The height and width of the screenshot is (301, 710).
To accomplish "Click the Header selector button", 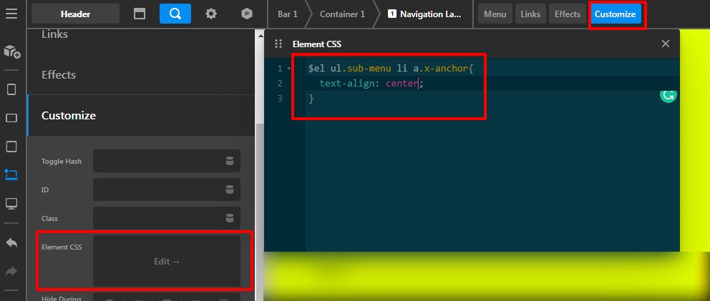I will click(76, 14).
